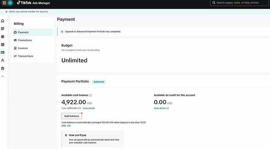The image size is (270, 149).
Task: Focus the search pages and tools field
Action: point(239,3)
